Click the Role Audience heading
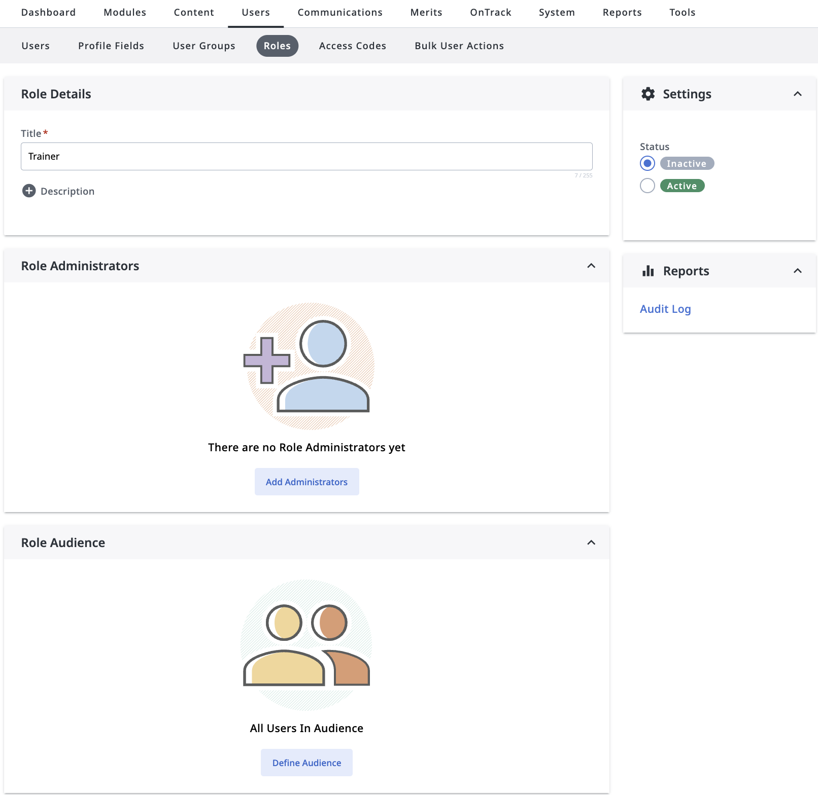This screenshot has height=795, width=818. pos(63,543)
